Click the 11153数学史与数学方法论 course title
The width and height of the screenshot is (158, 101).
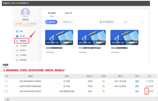90,48
